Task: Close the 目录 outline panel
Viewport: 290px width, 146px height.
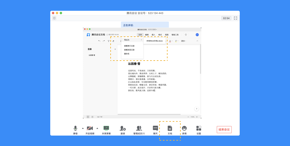Action: 115,49
